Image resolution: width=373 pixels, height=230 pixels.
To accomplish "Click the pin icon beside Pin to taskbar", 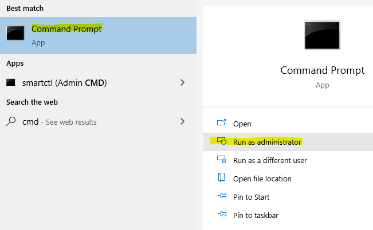I will (222, 215).
